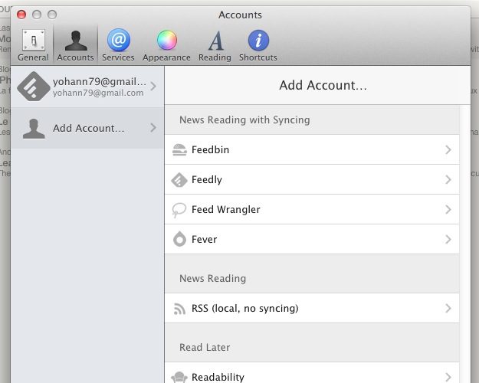Expand the Feedbin row chevron
479x383 pixels.
pos(448,150)
